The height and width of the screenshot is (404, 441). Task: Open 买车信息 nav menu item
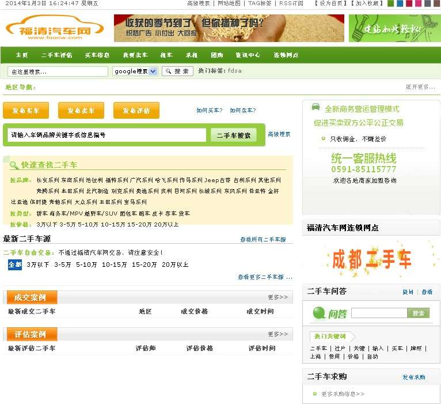coord(97,55)
